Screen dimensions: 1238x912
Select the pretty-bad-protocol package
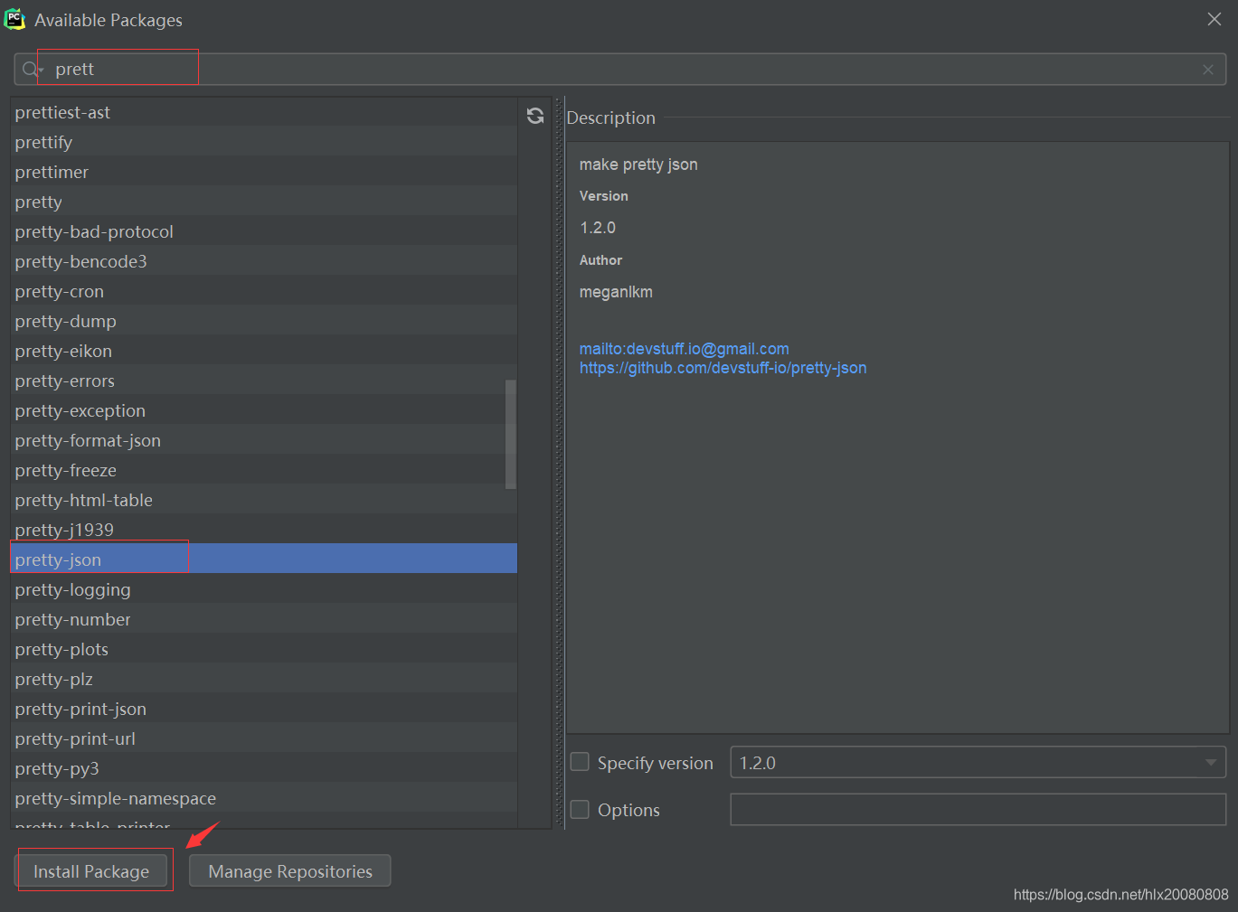click(264, 231)
